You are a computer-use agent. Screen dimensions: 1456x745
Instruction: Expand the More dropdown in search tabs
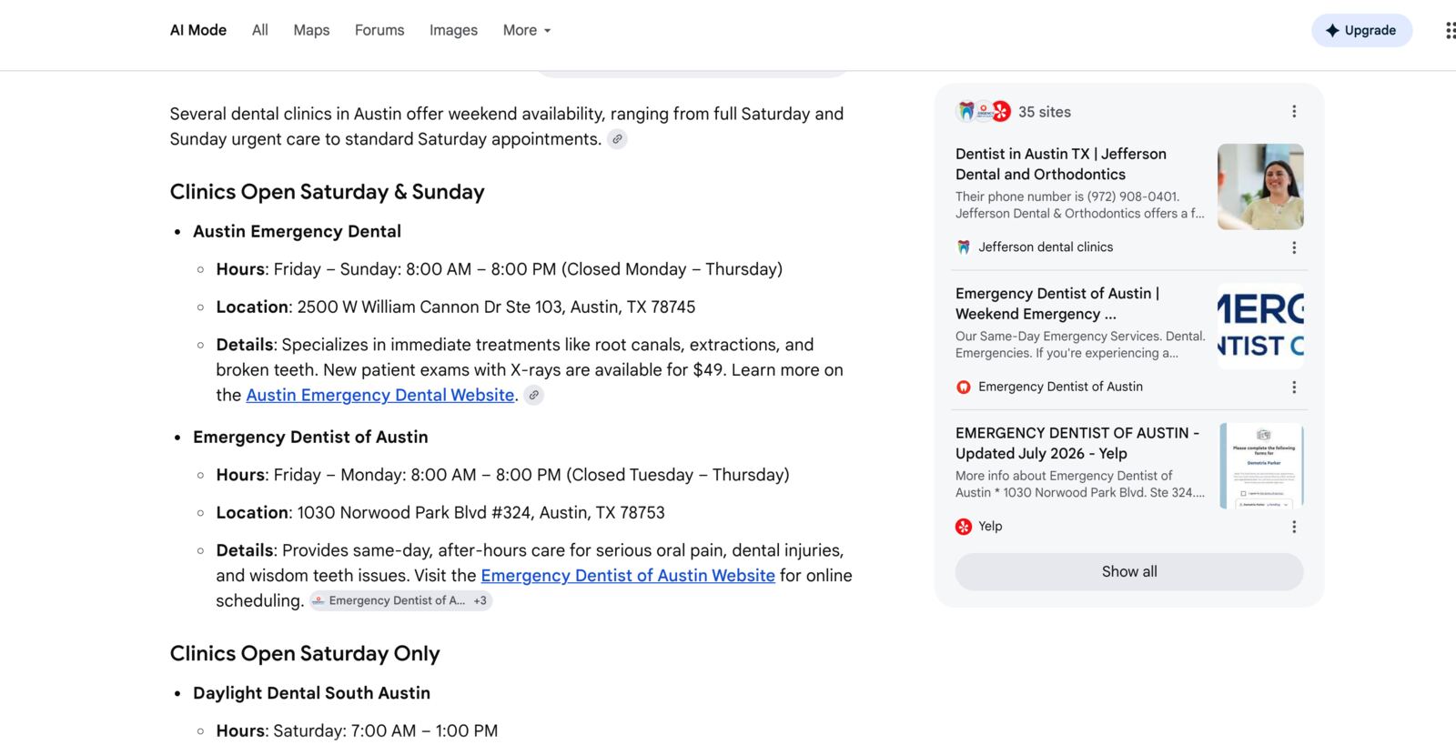pyautogui.click(x=527, y=30)
